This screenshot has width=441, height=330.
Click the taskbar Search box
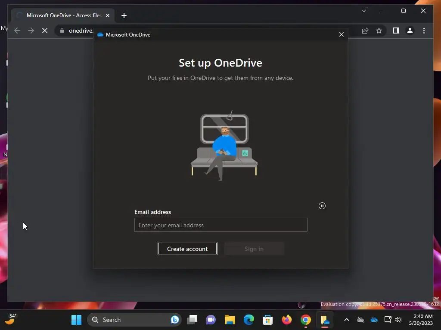coord(134,320)
